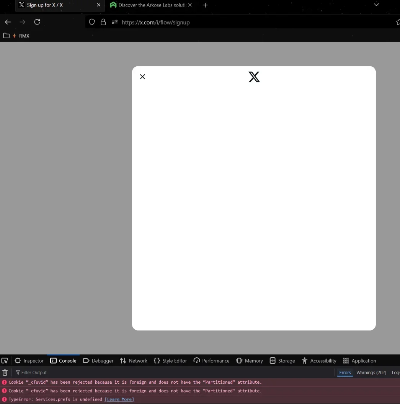Go back using the browser back arrow
Image resolution: width=400 pixels, height=404 pixels.
pos(8,22)
